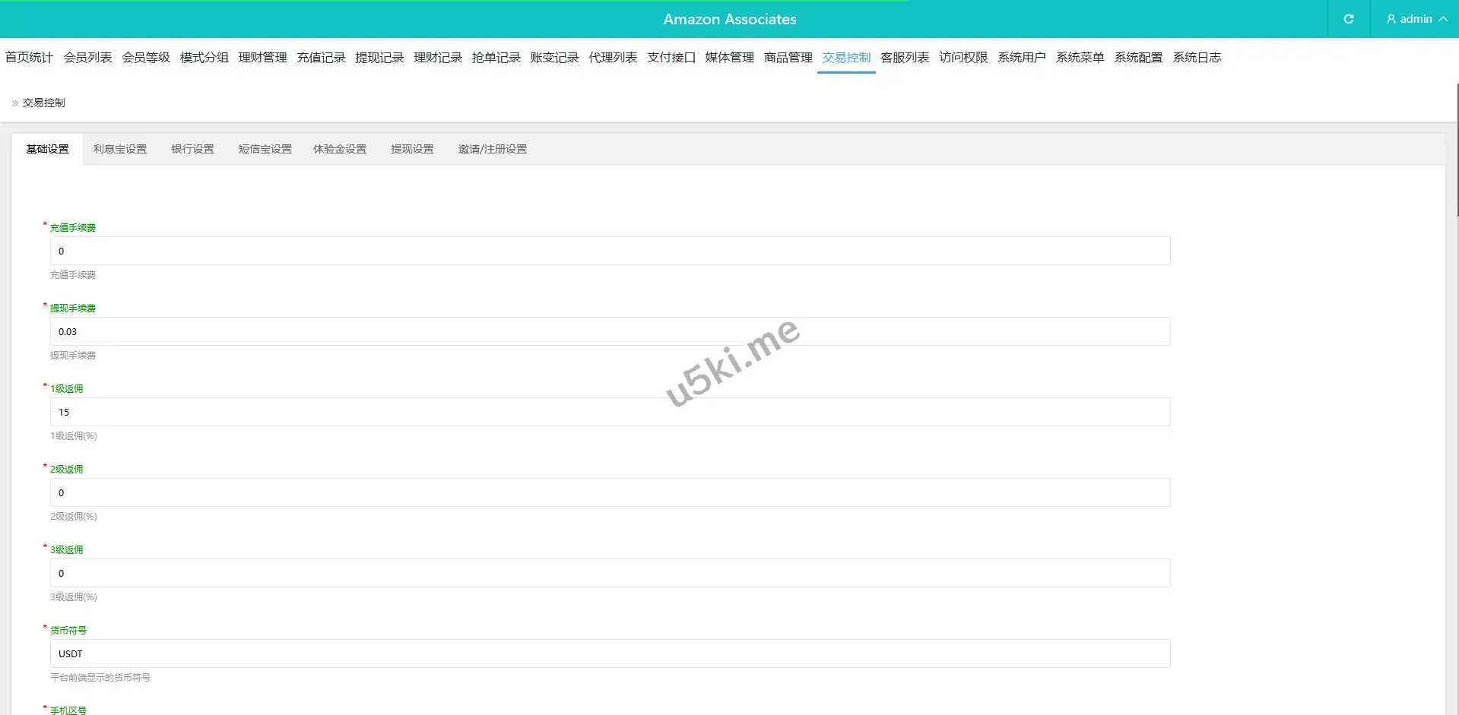The height and width of the screenshot is (715, 1459).
Task: Open the 短信宝设置 tab
Action: (265, 150)
